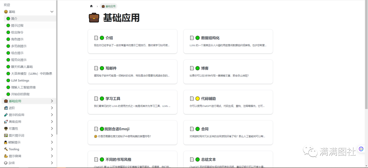Click the briefcase icon beside 基础应用 in sidebar

point(6,101)
